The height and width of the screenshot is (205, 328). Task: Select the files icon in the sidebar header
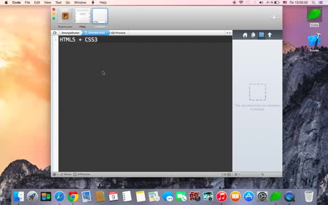click(x=253, y=35)
